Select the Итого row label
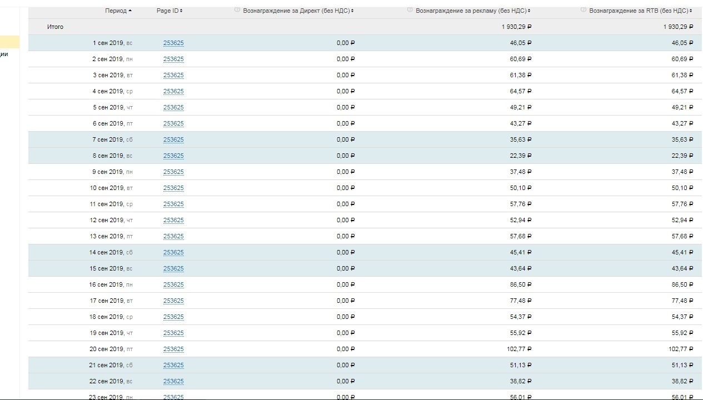 (55, 27)
